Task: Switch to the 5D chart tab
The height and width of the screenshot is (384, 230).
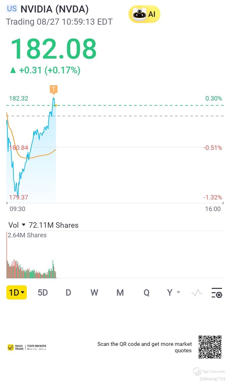Action: 42,292
